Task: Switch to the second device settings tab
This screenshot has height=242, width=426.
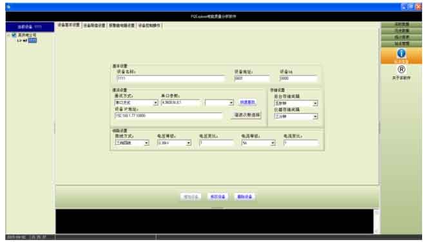Action: click(94, 26)
